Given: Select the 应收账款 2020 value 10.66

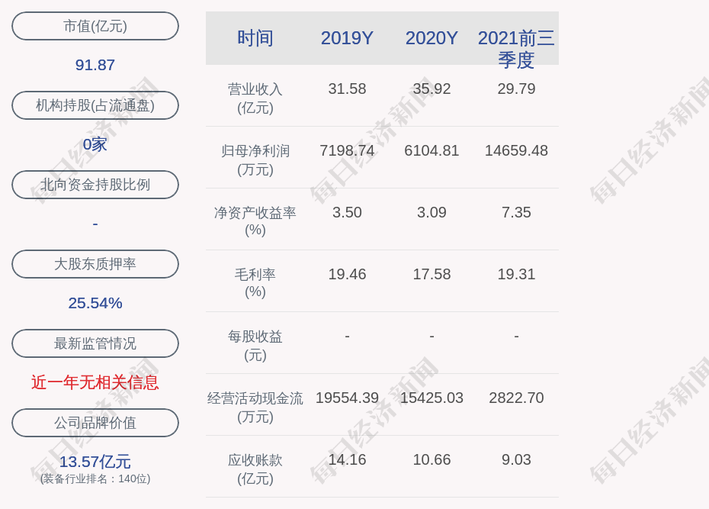Looking at the screenshot, I should [431, 459].
